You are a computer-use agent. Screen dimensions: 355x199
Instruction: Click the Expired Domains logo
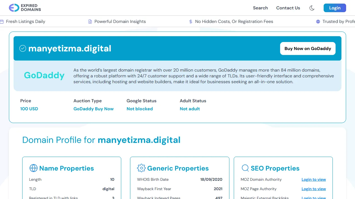(25, 8)
